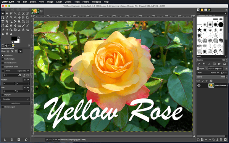Viewport: 229px width, 143px height.
Task: Toggle lock pixels brush icon in Layers
Action: 203,81
